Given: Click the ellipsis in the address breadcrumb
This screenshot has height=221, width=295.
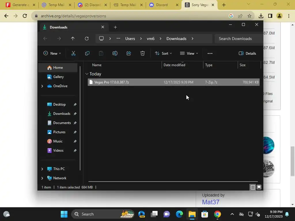Looking at the screenshot, I should tap(118, 38).
